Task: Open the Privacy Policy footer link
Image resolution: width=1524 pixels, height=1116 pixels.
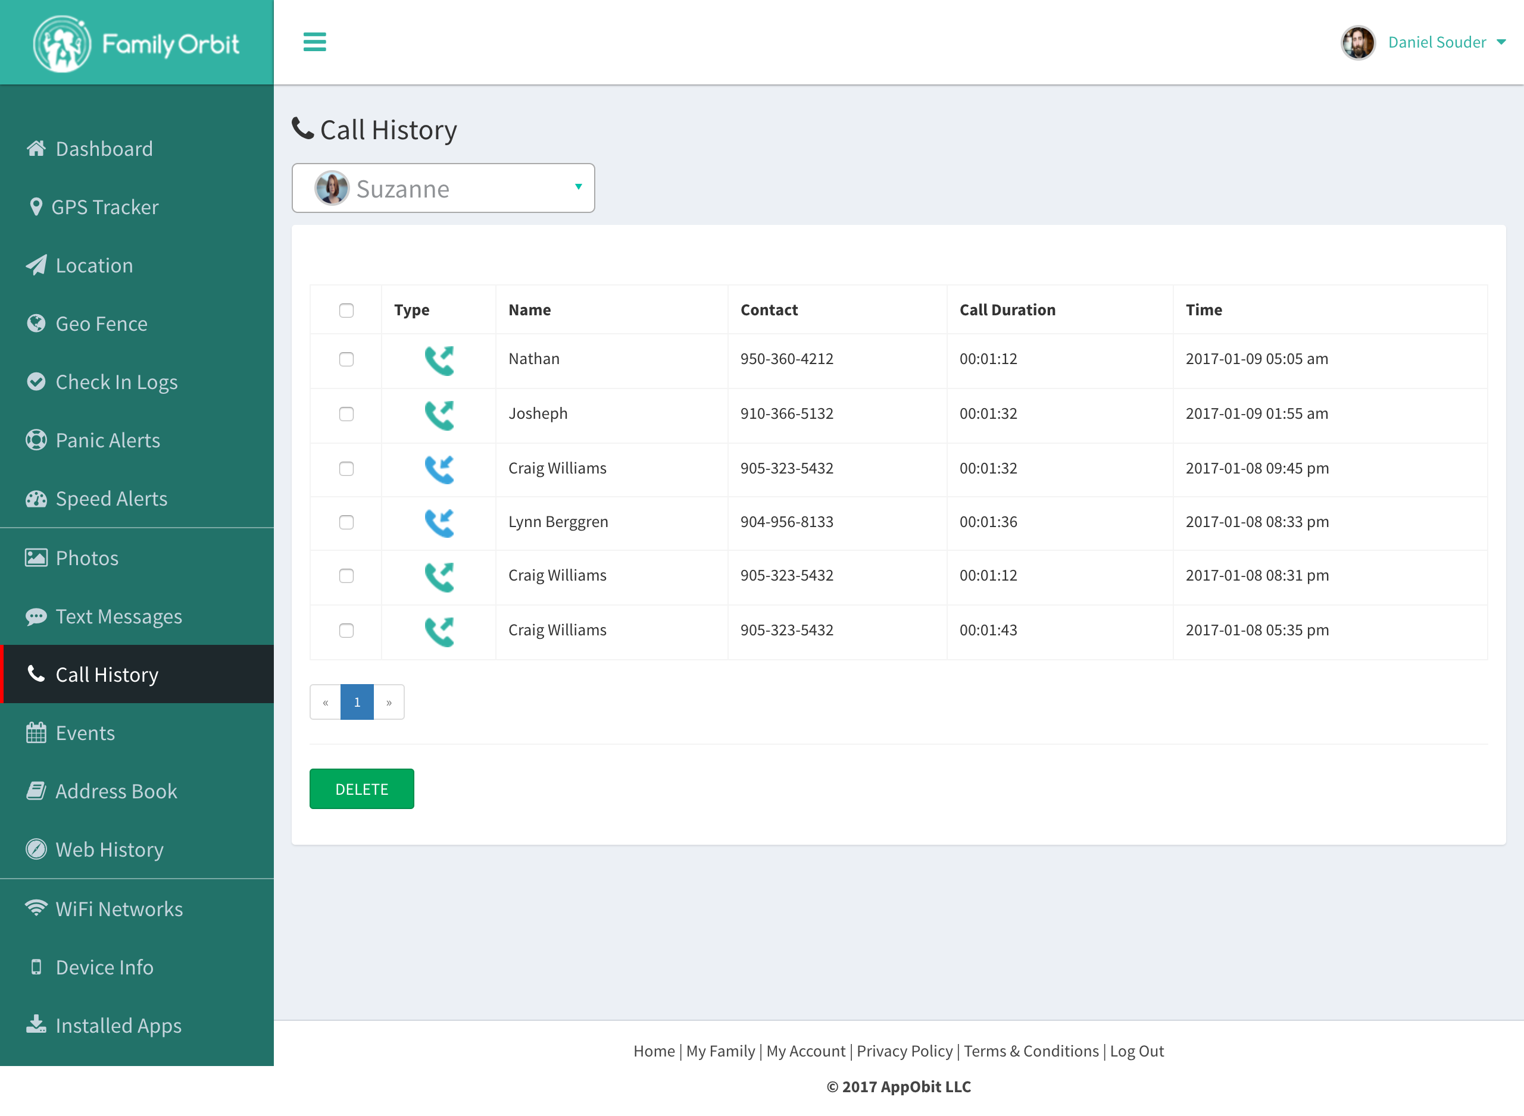Action: 904,1051
